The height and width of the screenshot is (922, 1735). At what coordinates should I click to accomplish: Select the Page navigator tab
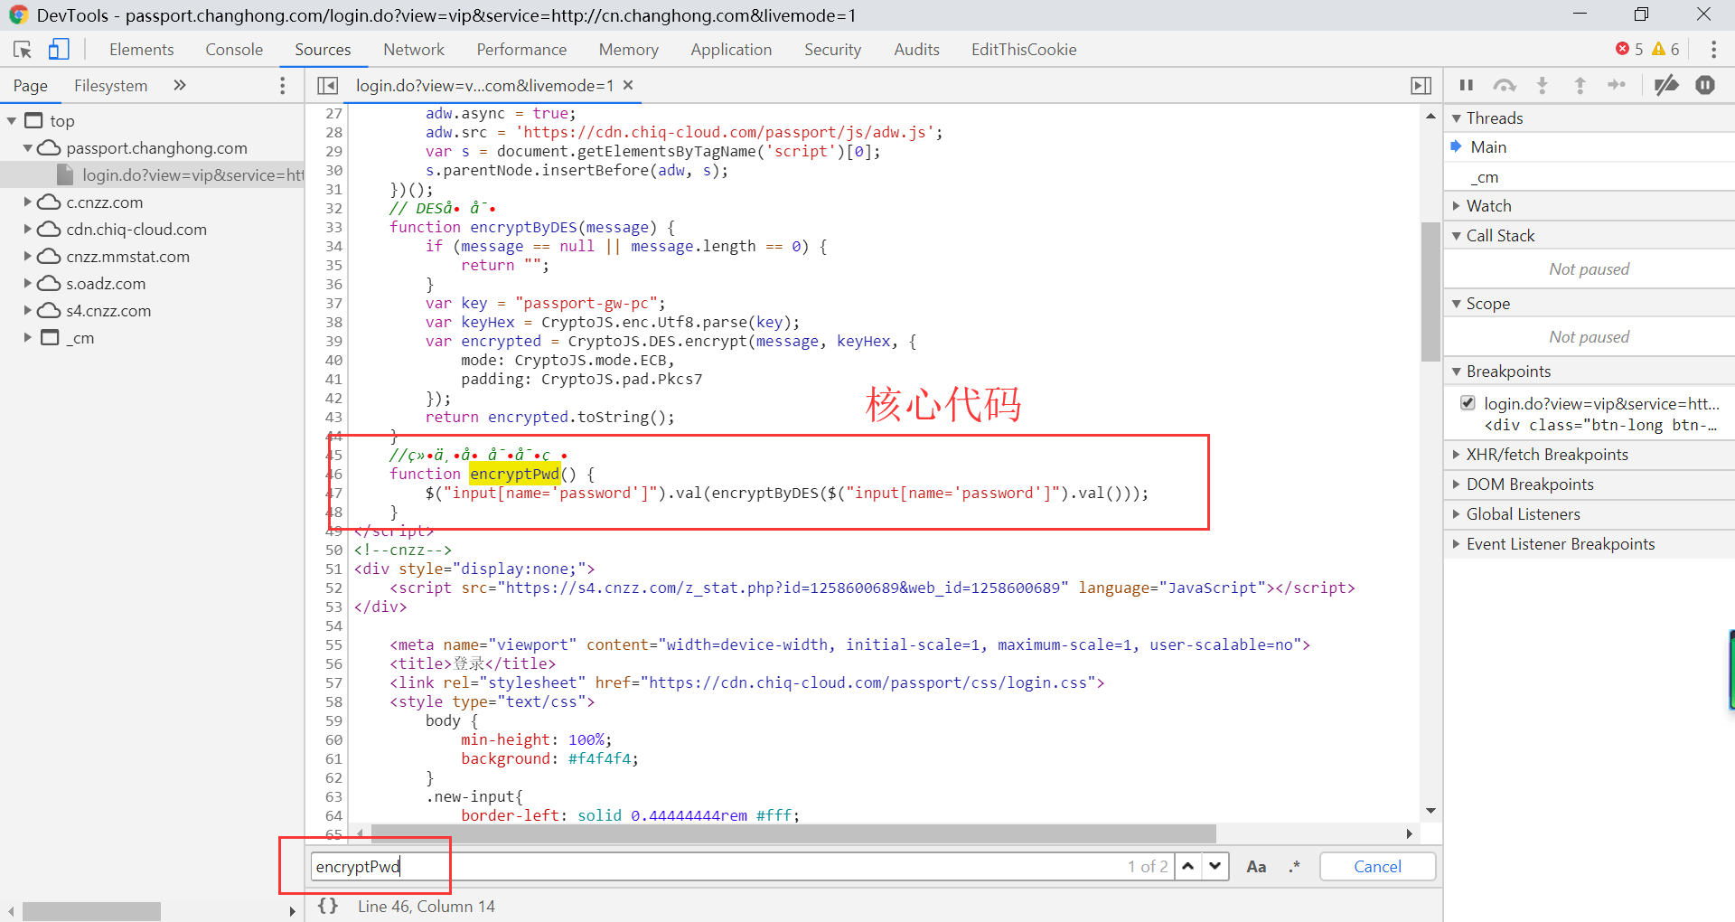[31, 86]
